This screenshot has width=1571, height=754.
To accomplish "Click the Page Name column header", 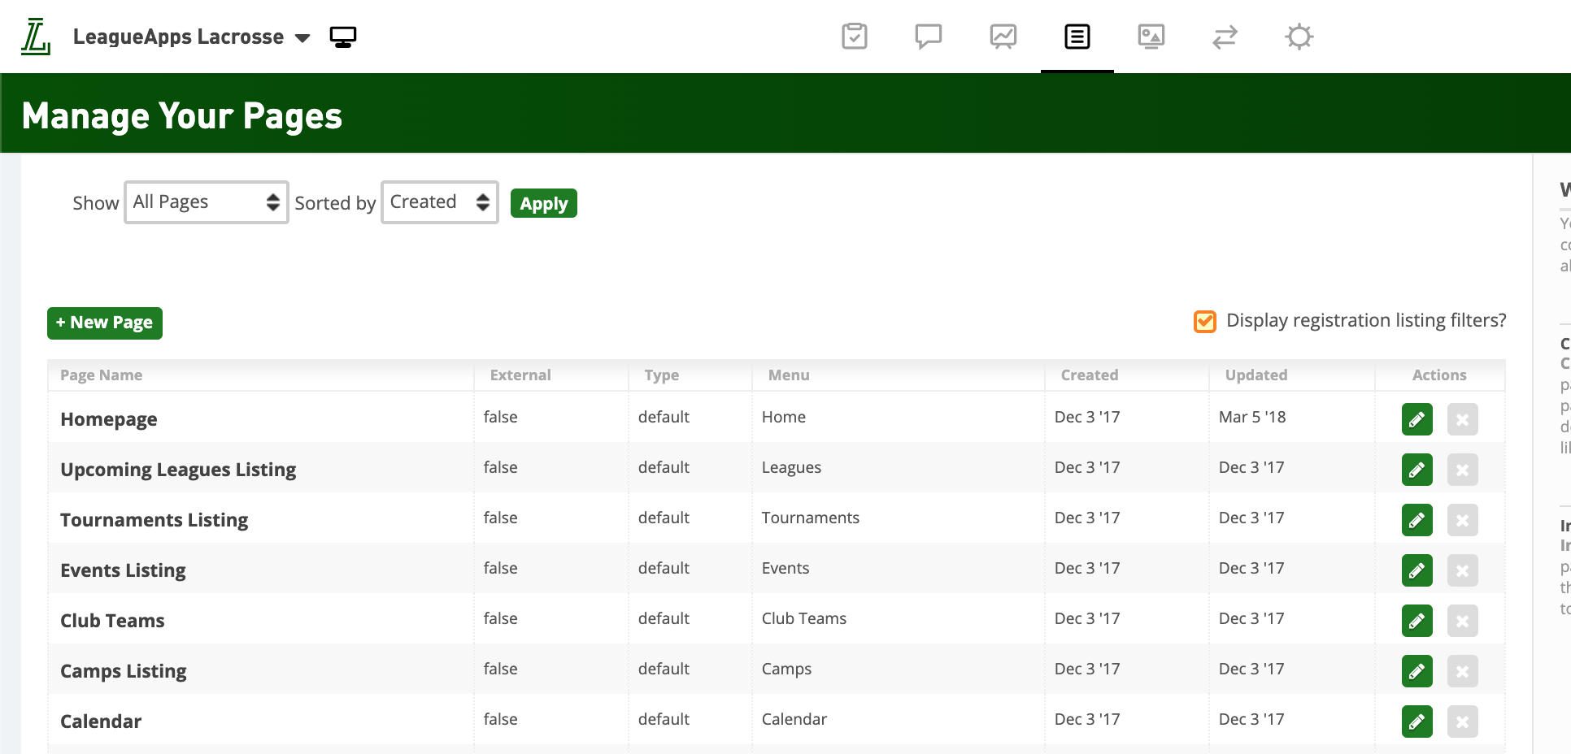I will [x=101, y=375].
